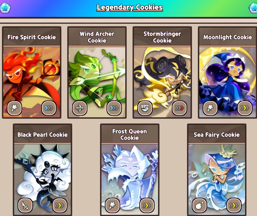Click Moonlight Cookie's yellow middle position icon
The width and height of the screenshot is (257, 216).
245,108
